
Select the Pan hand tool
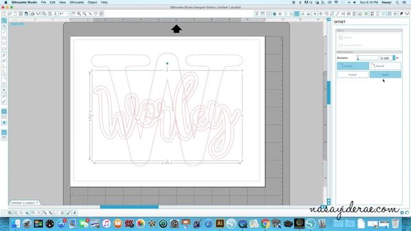click(73, 13)
